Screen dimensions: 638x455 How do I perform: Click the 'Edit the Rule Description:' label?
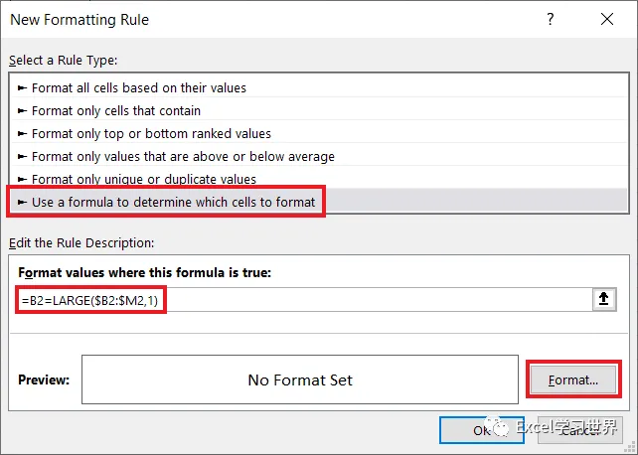pos(81,242)
